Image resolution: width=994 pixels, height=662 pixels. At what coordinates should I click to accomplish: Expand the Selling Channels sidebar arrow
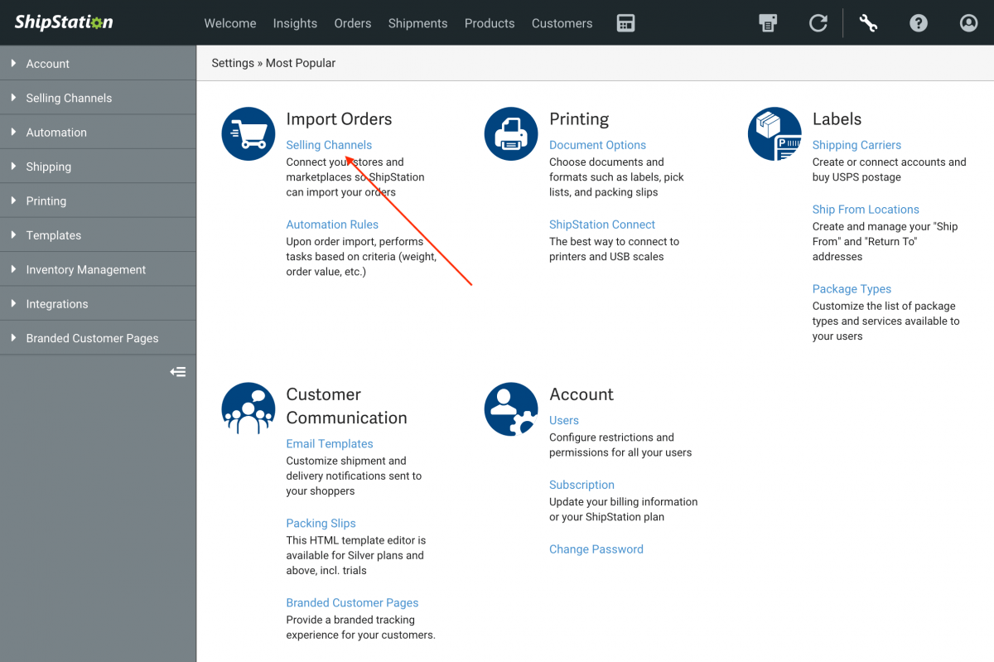[x=13, y=98]
